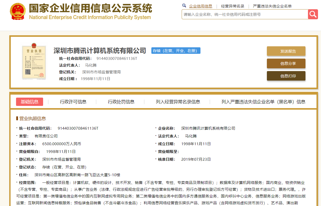This screenshot has height=206, width=321.
Task: Click the 营业执照信息 section heading
Action: click(x=33, y=118)
